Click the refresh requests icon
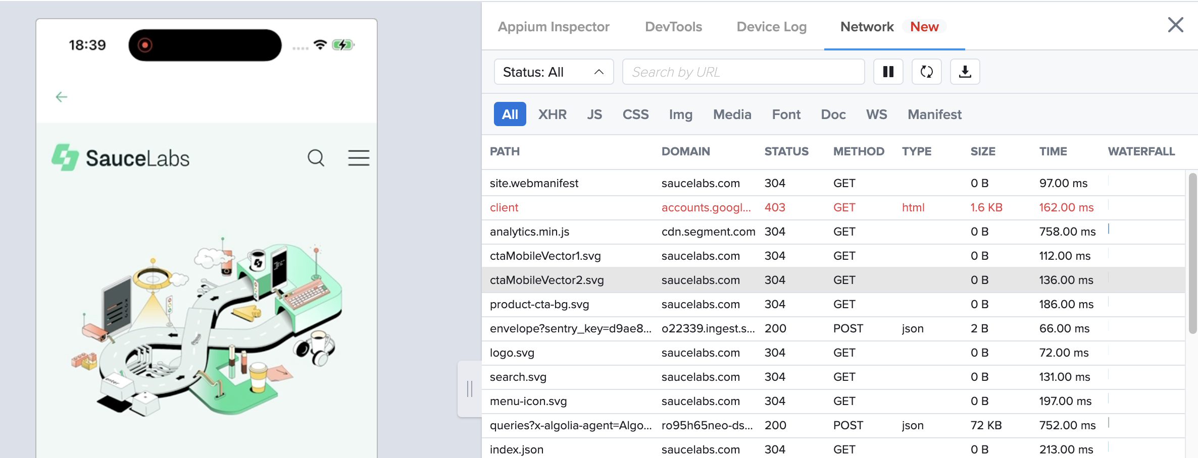1198x458 pixels. coord(926,72)
